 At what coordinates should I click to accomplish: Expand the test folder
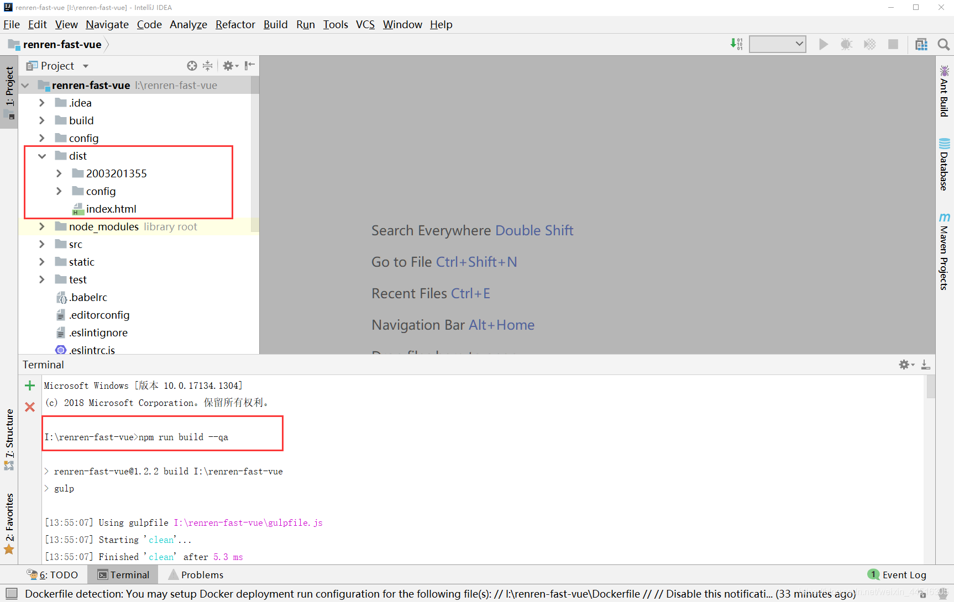[42, 279]
